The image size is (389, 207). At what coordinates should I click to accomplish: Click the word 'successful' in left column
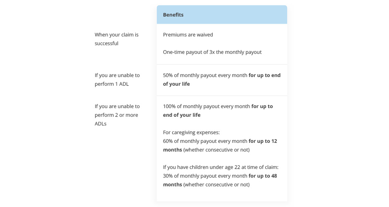click(x=106, y=43)
